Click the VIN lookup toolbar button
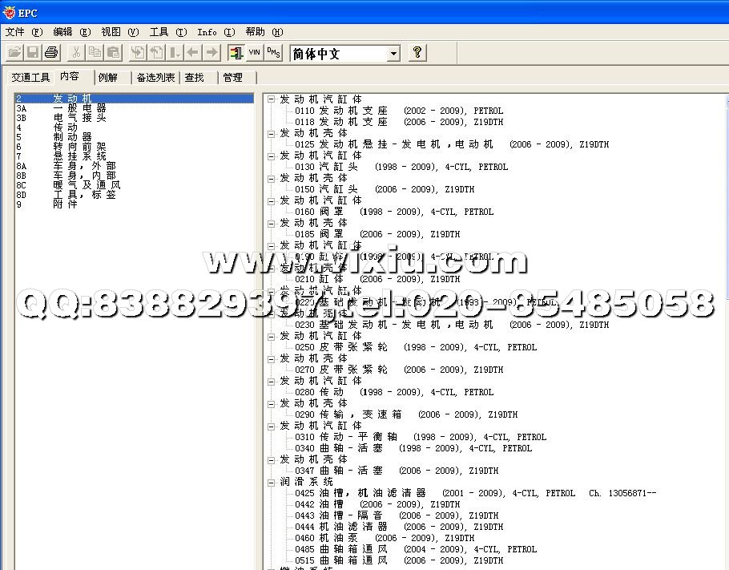The height and width of the screenshot is (570, 729). pyautogui.click(x=255, y=53)
